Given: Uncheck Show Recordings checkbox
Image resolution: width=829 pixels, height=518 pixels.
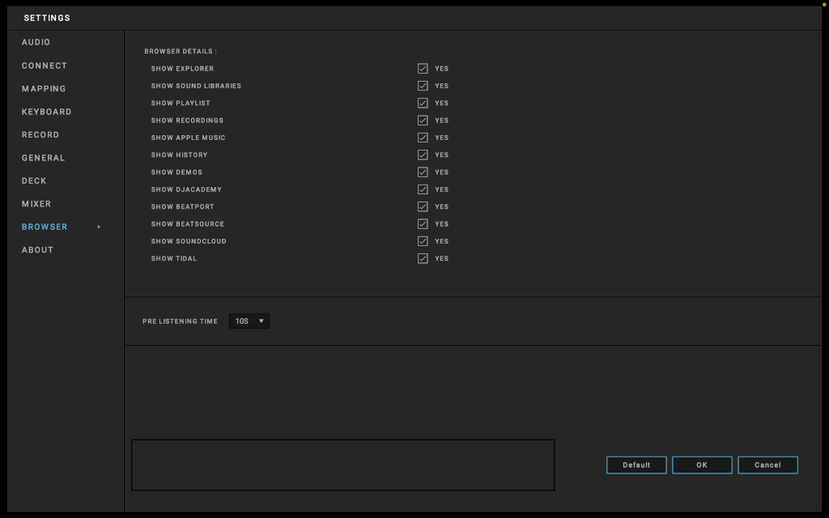Looking at the screenshot, I should coord(423,121).
